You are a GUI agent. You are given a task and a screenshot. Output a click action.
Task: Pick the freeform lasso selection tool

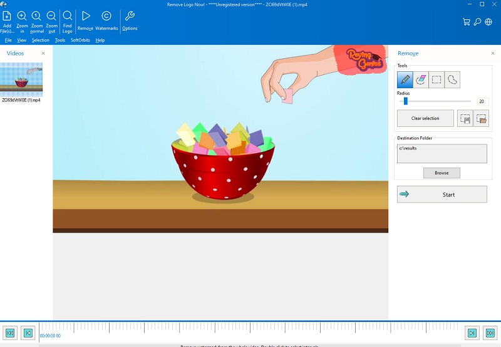coord(452,79)
